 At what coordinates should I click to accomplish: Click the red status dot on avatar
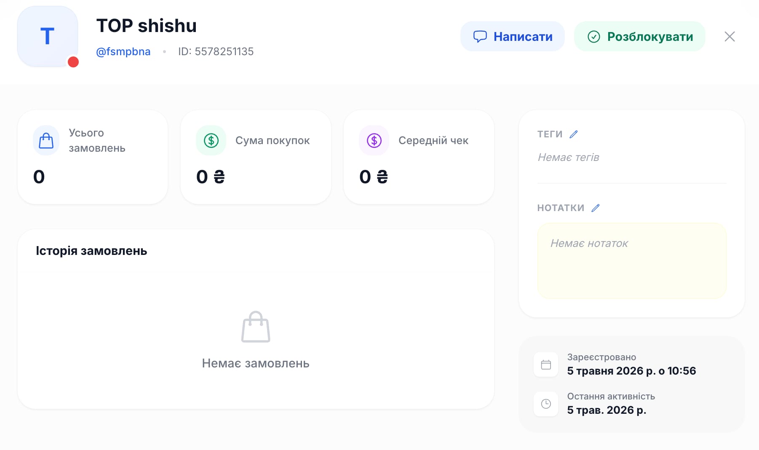click(x=73, y=62)
